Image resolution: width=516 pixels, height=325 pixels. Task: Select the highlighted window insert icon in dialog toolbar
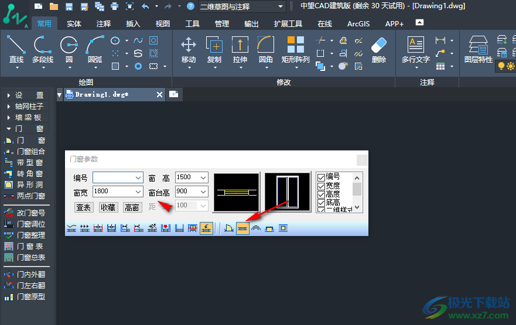point(242,228)
